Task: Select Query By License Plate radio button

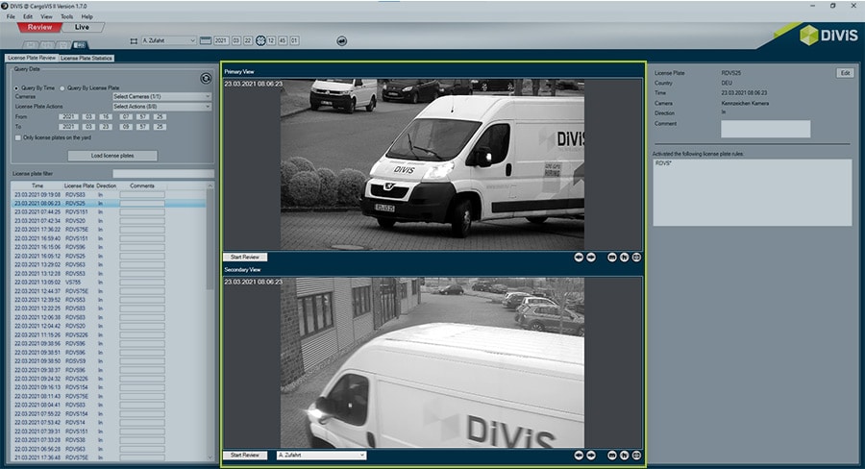Action: [62, 87]
